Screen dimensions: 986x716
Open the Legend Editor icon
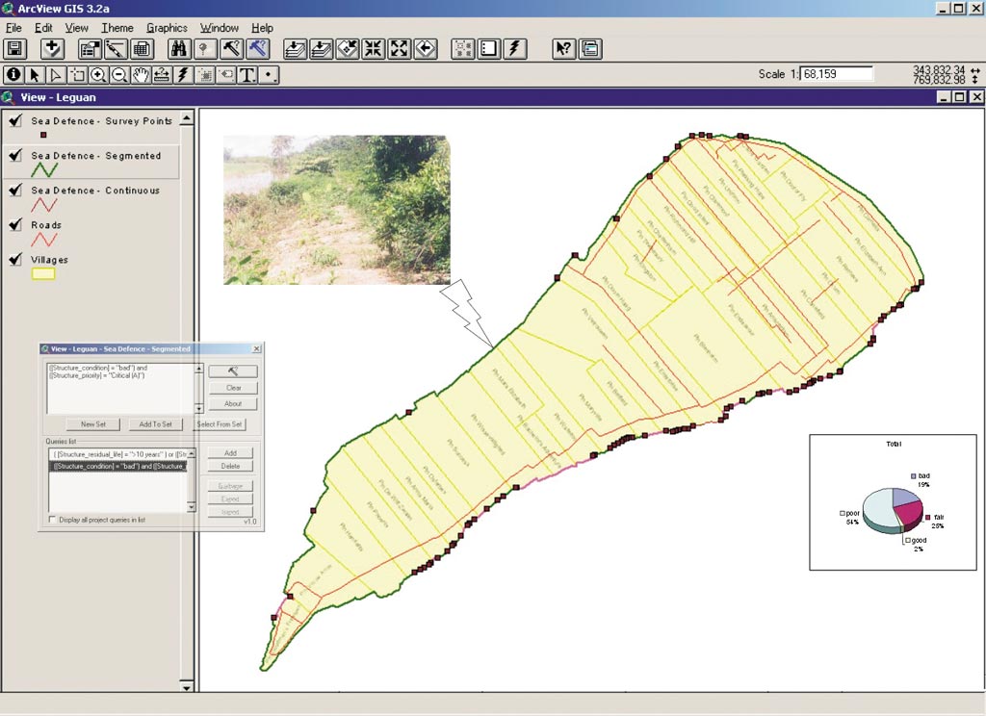click(x=116, y=48)
